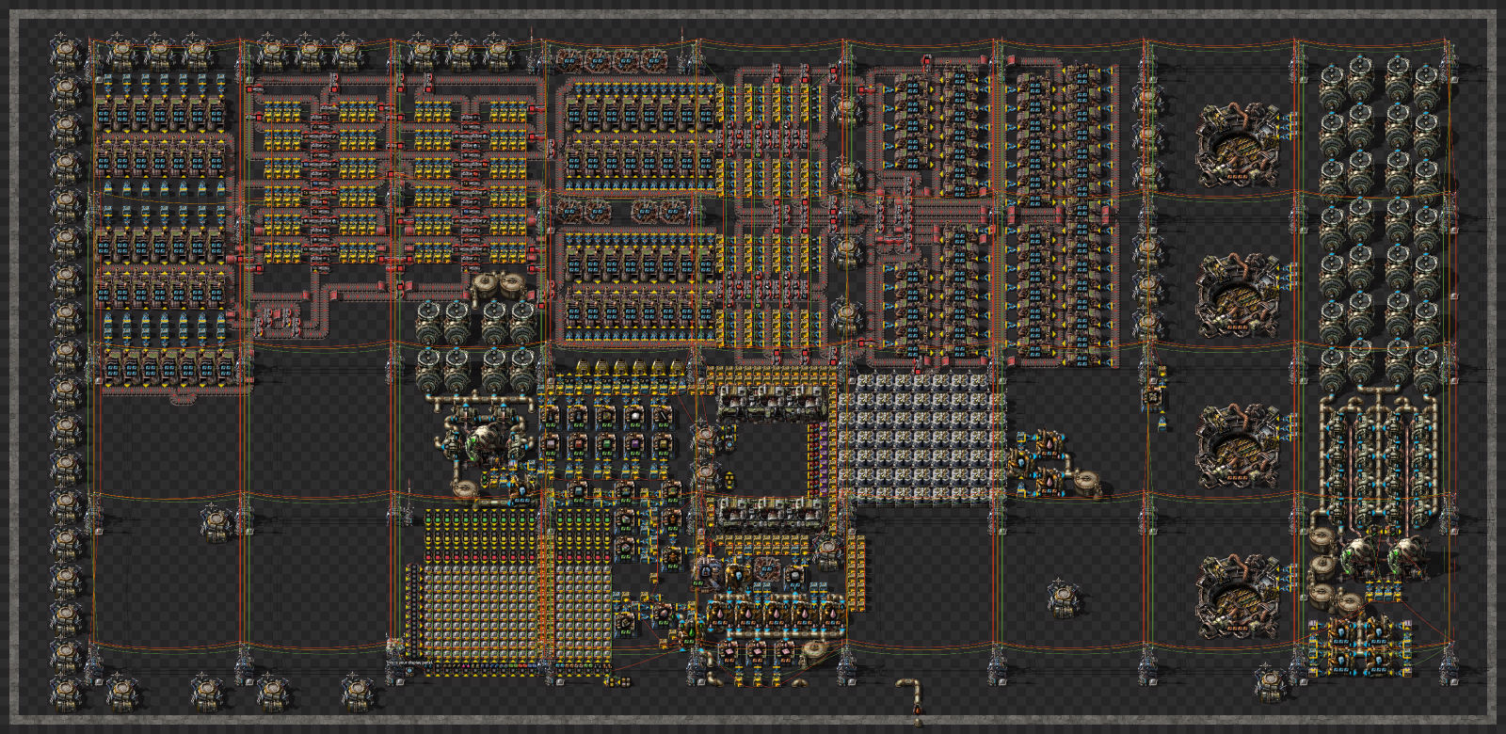Click the leftmost of the five pink-droplet machines

coord(719,614)
